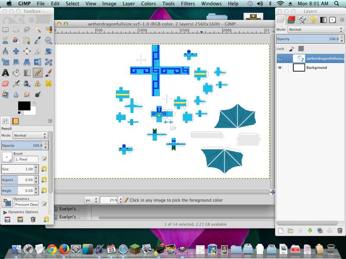Select the Text tool
The height and width of the screenshot is (259, 346).
point(5,73)
